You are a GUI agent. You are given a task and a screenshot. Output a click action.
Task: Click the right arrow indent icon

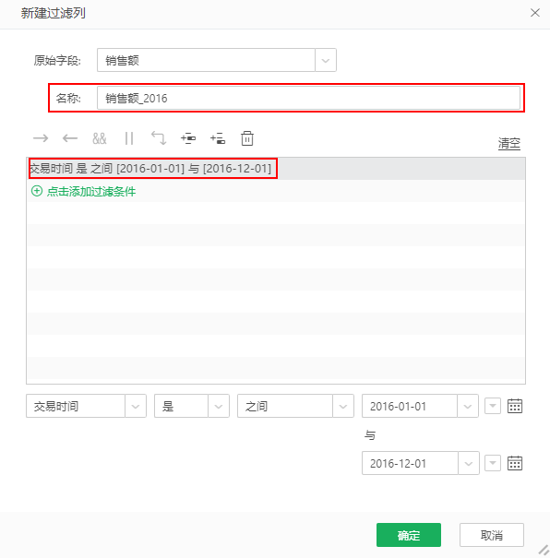41,138
